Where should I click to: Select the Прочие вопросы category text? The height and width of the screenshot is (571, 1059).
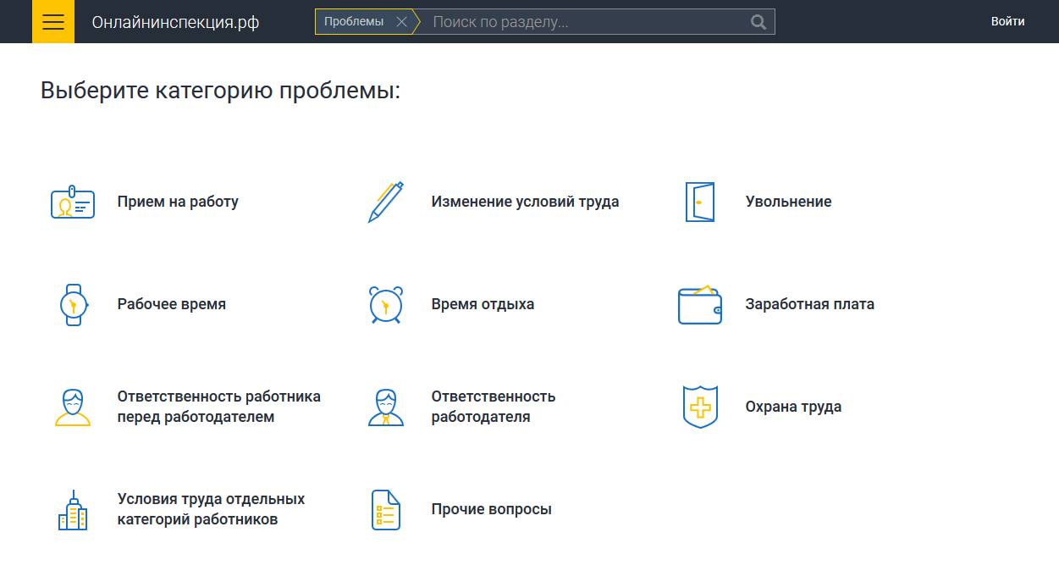[491, 509]
